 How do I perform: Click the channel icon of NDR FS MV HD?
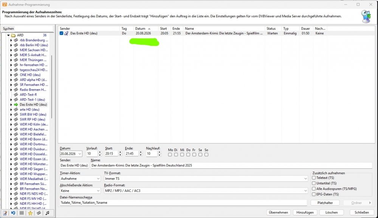pyautogui.click(x=16, y=198)
